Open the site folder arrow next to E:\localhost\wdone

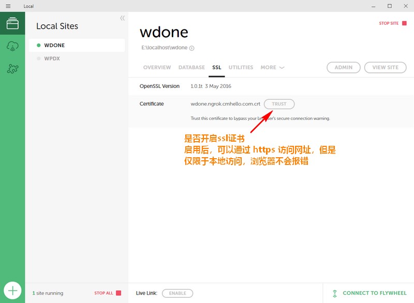pos(192,48)
